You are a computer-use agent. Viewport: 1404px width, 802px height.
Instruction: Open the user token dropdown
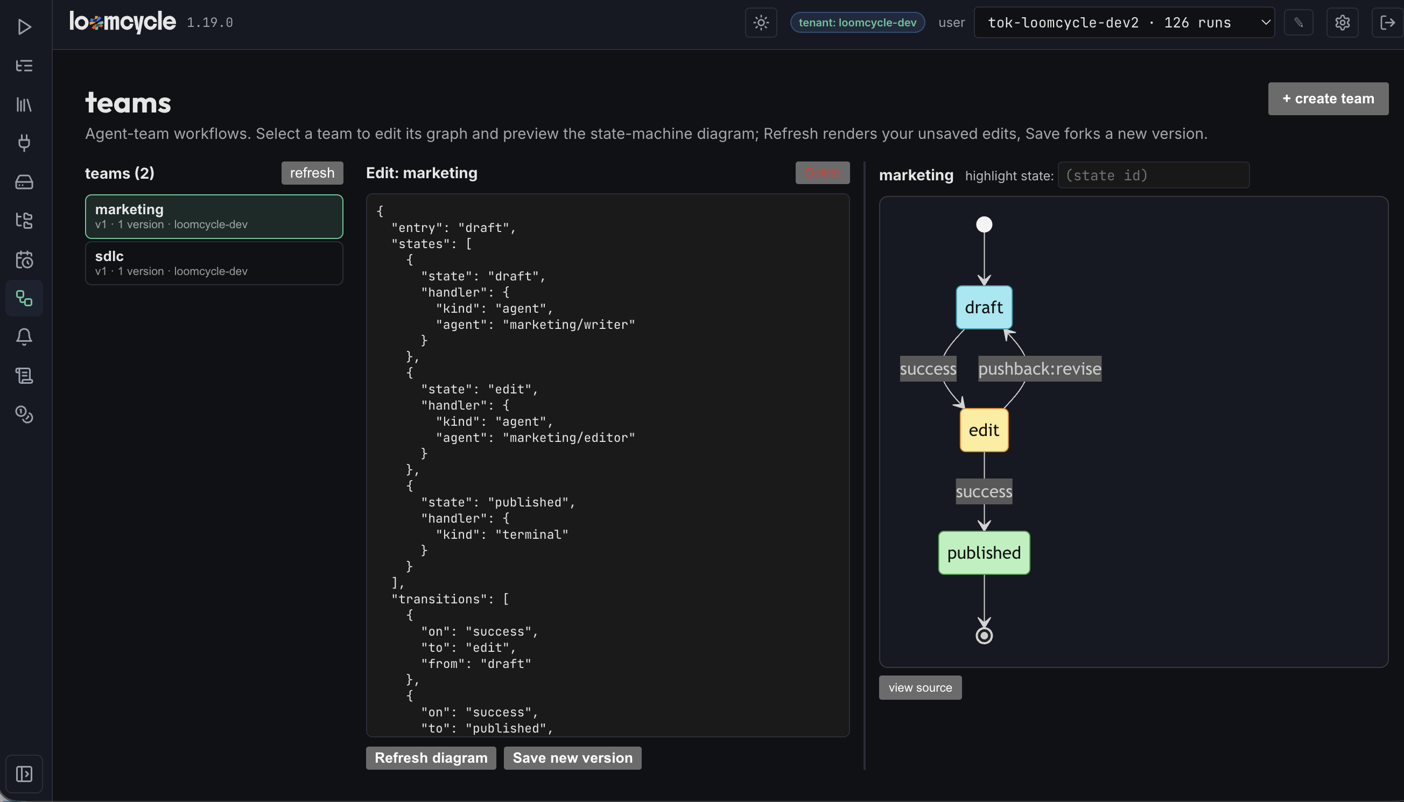[1124, 23]
